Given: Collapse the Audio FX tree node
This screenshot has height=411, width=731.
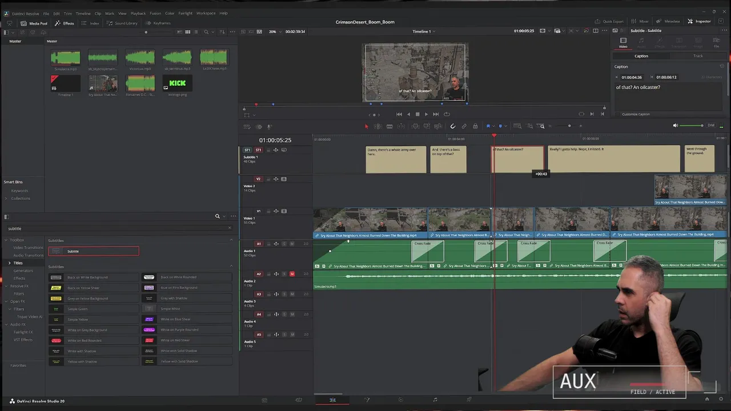Looking at the screenshot, I should click(6, 324).
